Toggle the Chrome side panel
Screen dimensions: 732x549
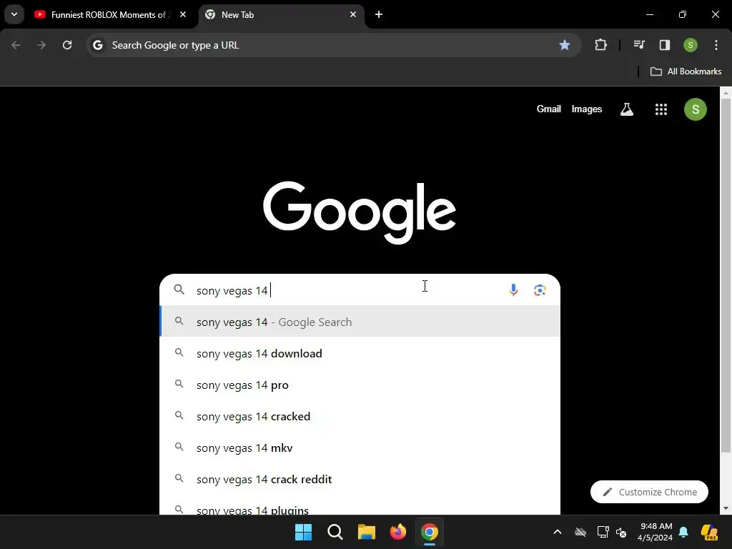664,45
